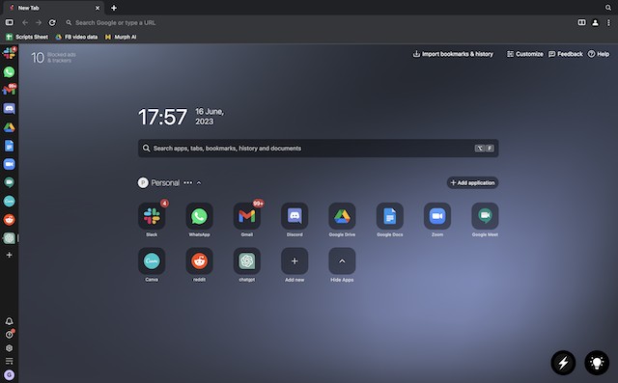Click the light bulb button at bottom right
This screenshot has height=383, width=618.
597,363
